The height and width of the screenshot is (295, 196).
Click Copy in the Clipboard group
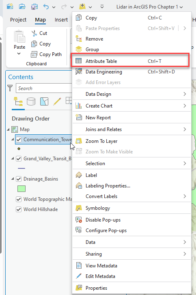41,44
